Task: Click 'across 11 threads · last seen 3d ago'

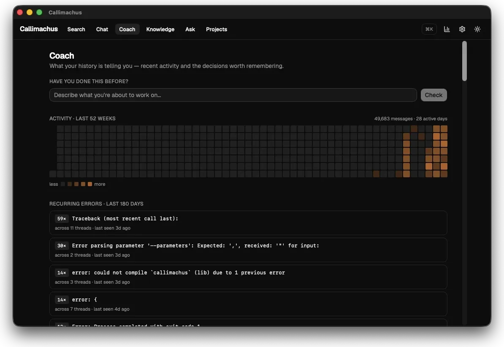Action: [92, 228]
